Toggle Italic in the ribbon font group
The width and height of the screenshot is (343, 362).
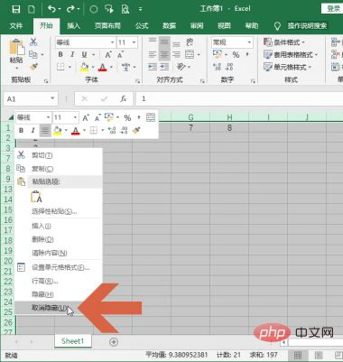(x=72, y=54)
